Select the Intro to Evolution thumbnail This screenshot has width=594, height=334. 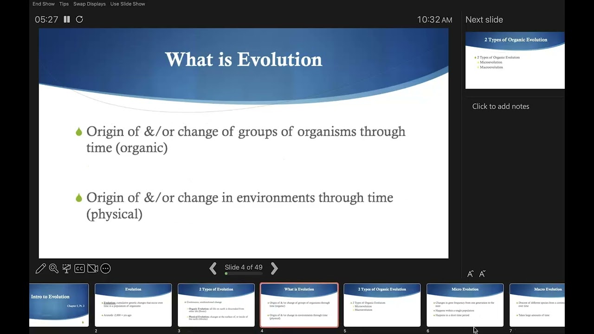[x=59, y=305]
